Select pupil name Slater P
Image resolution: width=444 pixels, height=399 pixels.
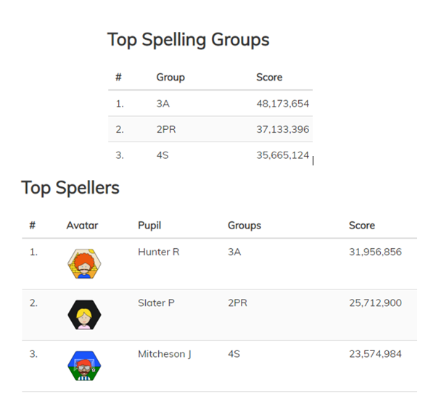pyautogui.click(x=156, y=303)
